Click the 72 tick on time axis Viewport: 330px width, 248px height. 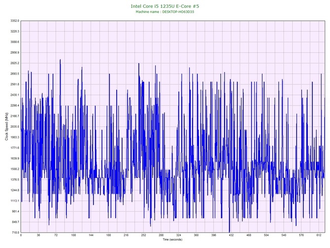56,235
